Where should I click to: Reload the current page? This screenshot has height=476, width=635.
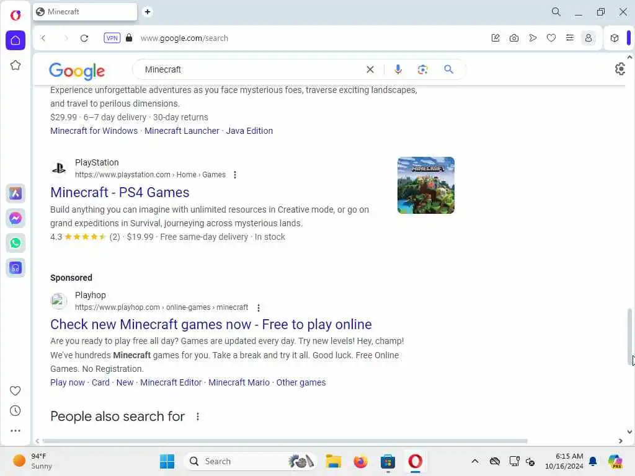point(84,38)
